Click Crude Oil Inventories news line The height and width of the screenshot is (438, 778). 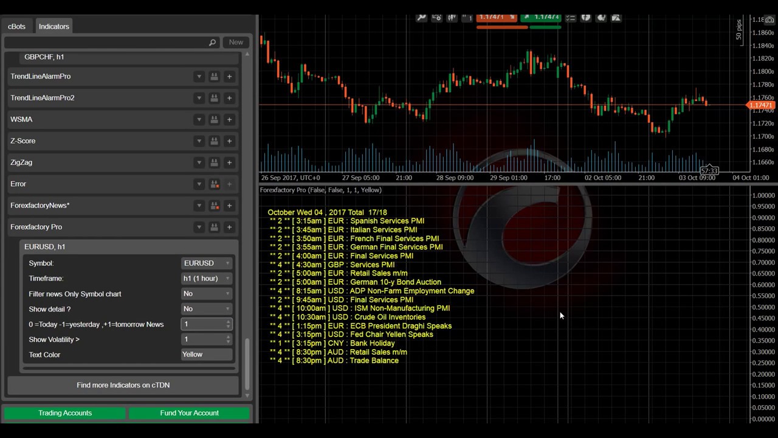pyautogui.click(x=348, y=318)
